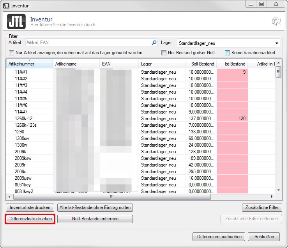Viewport: 288px width, 248px height.
Task: Sort by Artikelname column header
Action: [x=76, y=64]
